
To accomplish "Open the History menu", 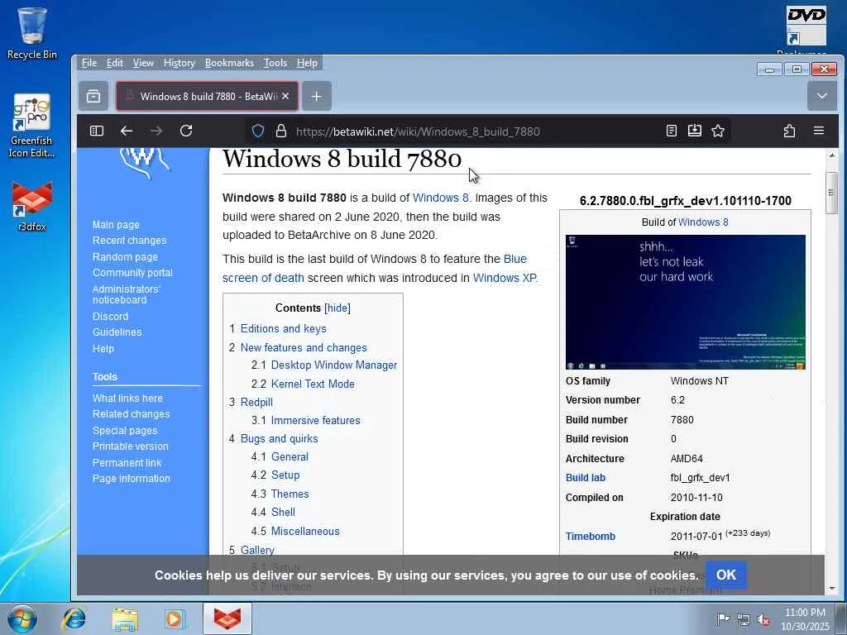I will [x=179, y=63].
